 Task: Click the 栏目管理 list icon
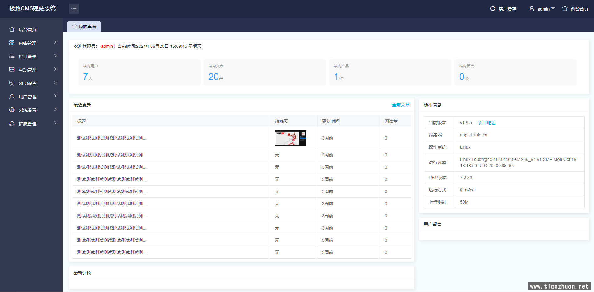coord(12,56)
